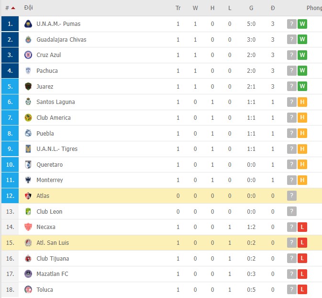
Task: Click the Necaxa team logo
Action: coord(28,227)
